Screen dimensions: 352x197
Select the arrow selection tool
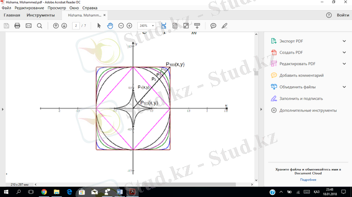click(x=99, y=26)
